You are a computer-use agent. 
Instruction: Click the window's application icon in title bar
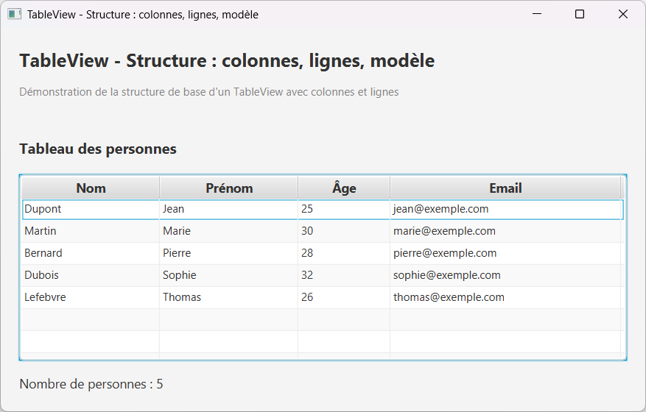(x=15, y=15)
